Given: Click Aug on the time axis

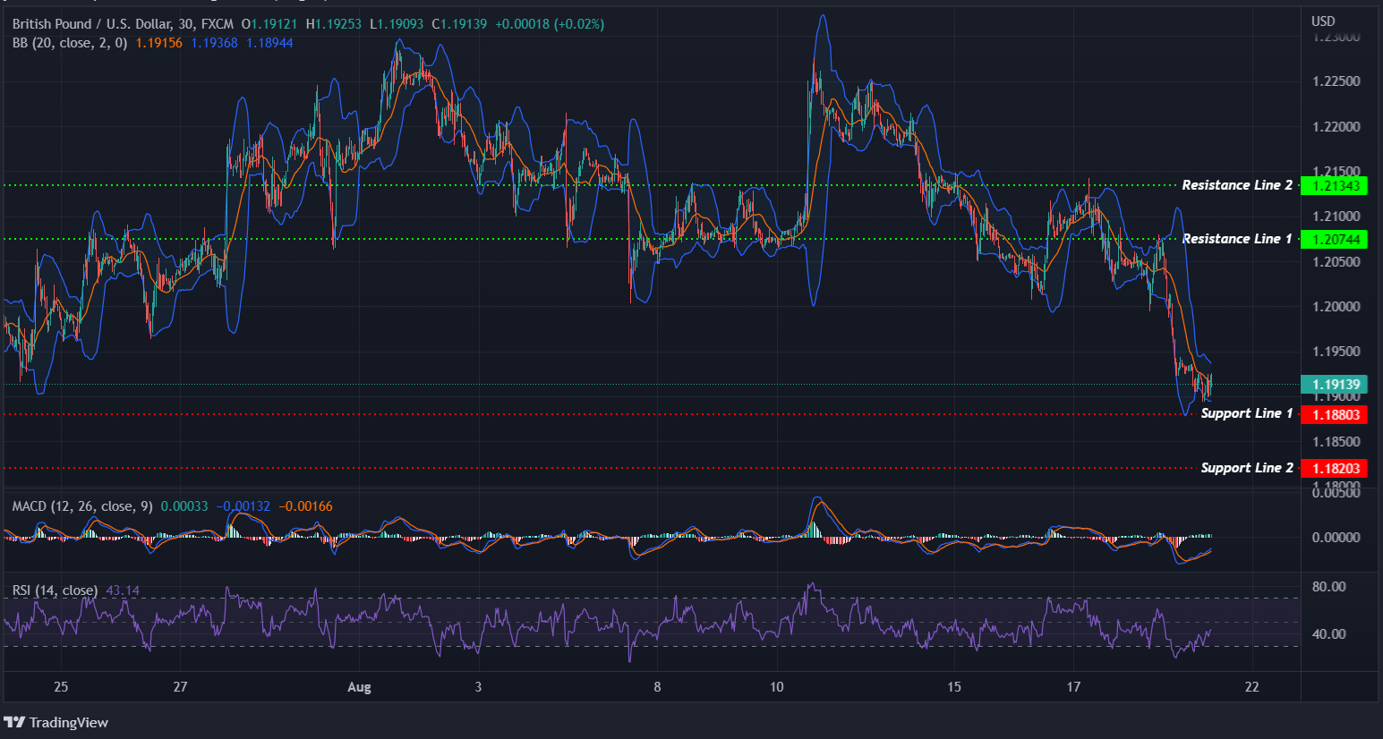Looking at the screenshot, I should click(359, 687).
